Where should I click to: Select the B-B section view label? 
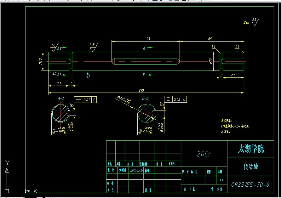point(145,99)
